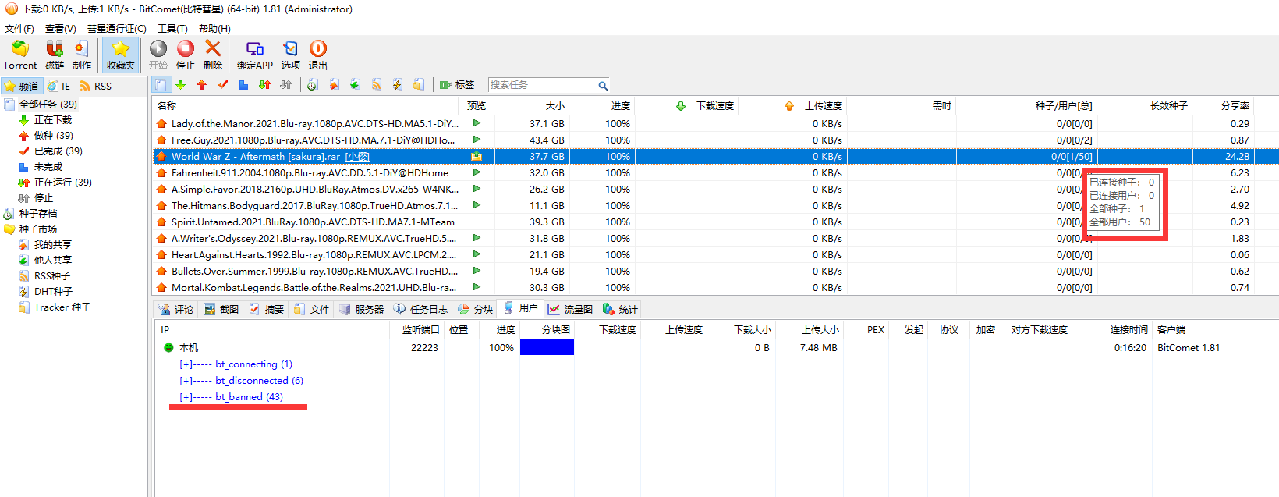
Task: Select 做种 (39) in the sidebar
Action: tap(53, 136)
